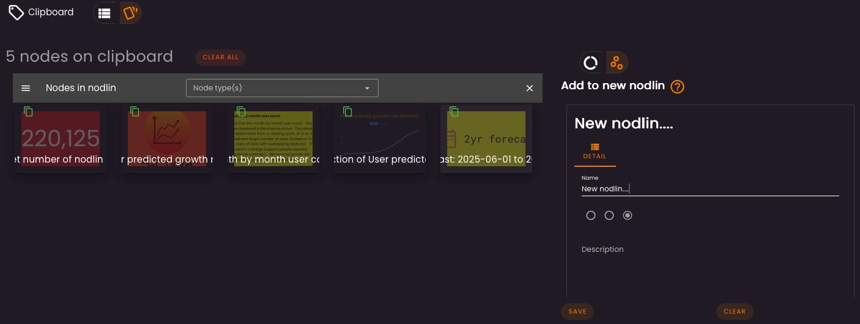Close the Nodes in nodlin bar
The image size is (860, 324).
530,88
